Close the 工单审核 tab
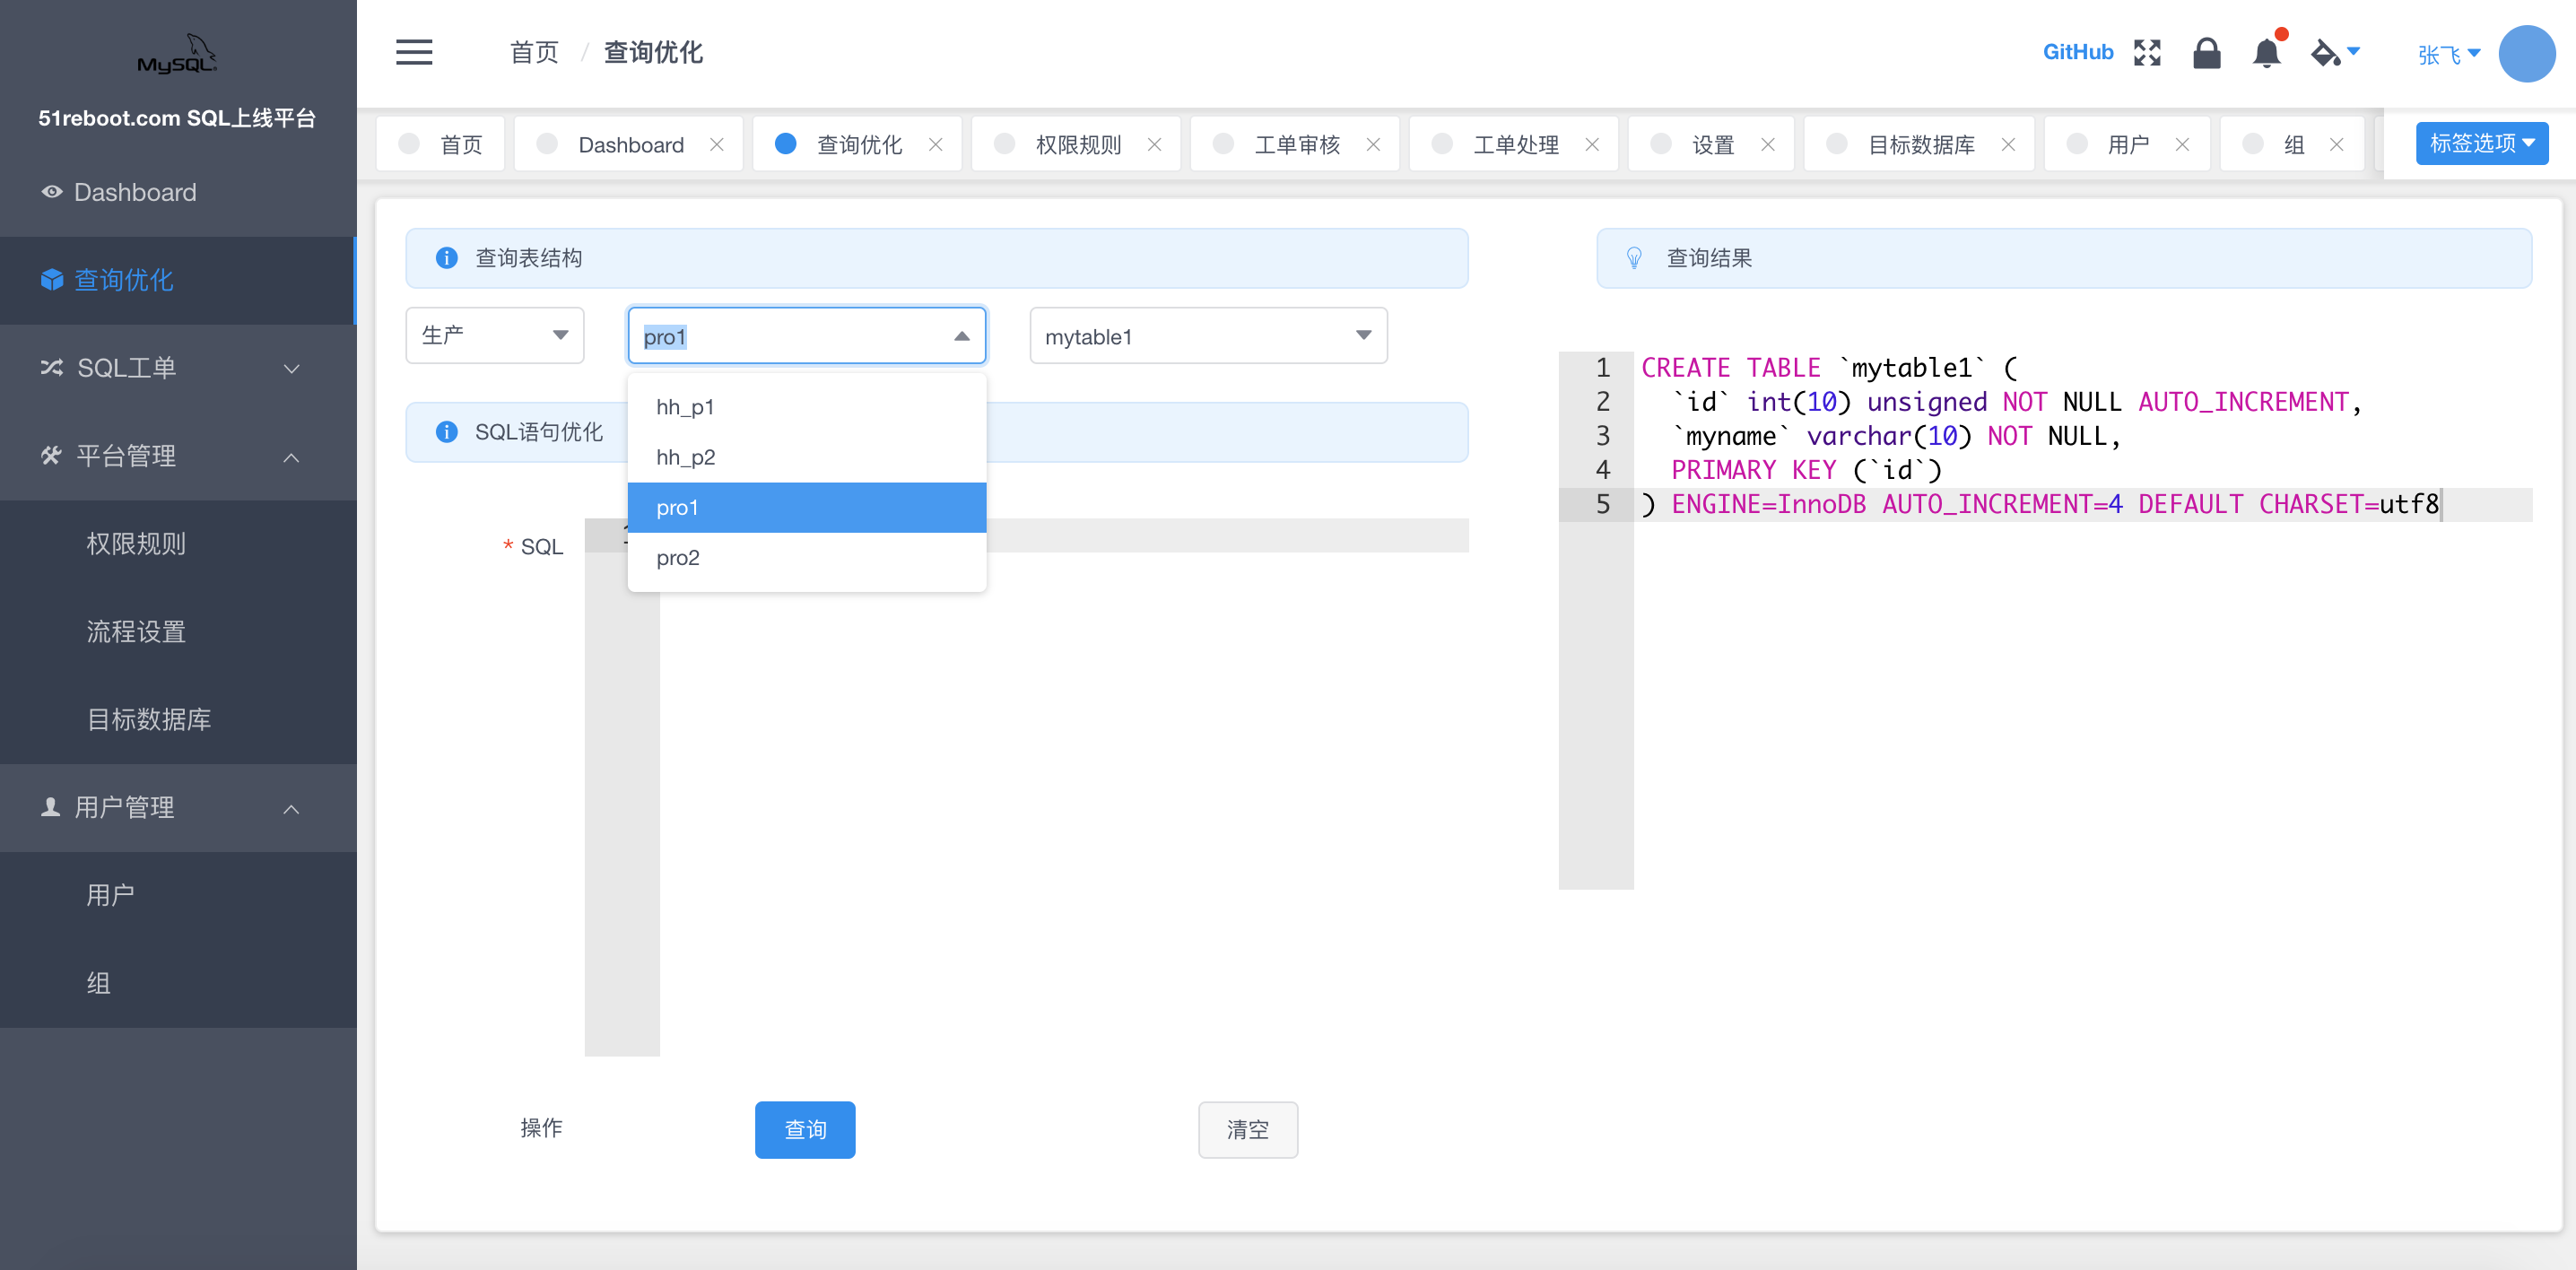2576x1270 pixels. coord(1373,144)
